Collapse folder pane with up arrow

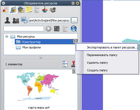click(41, 57)
